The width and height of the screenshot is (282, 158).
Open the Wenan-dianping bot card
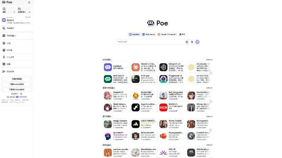click(x=198, y=107)
